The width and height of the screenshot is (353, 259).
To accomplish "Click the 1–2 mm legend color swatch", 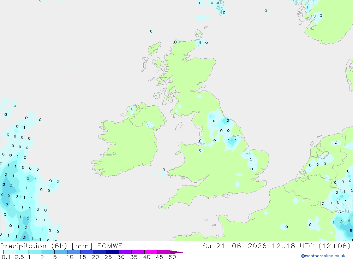I will pyautogui.click(x=35, y=252).
